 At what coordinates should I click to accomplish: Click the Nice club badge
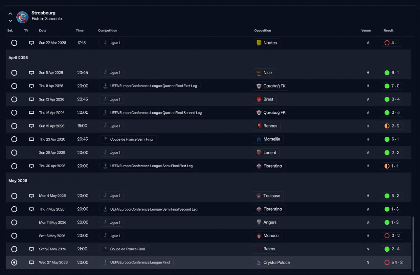click(x=259, y=73)
